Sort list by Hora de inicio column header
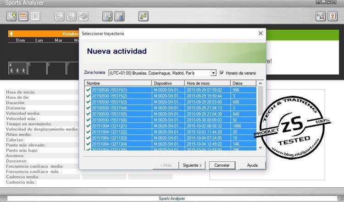The image size is (344, 202). 207,83
